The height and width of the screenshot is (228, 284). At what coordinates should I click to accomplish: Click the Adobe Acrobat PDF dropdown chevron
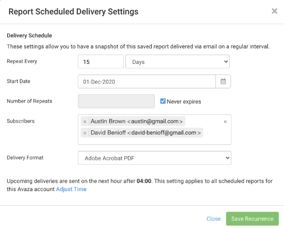[228, 158]
